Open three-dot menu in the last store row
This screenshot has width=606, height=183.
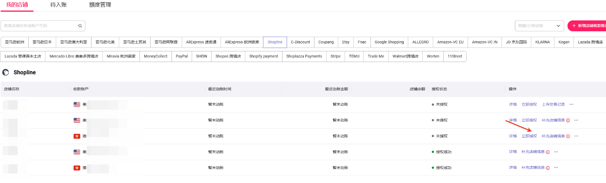click(556, 168)
